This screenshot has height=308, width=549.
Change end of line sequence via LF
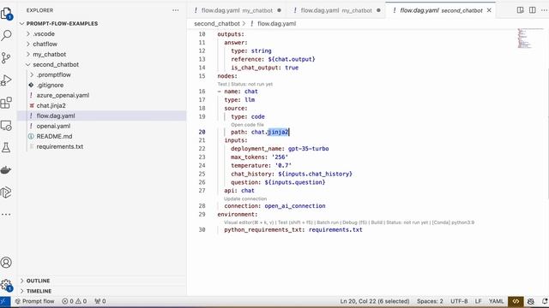479,301
